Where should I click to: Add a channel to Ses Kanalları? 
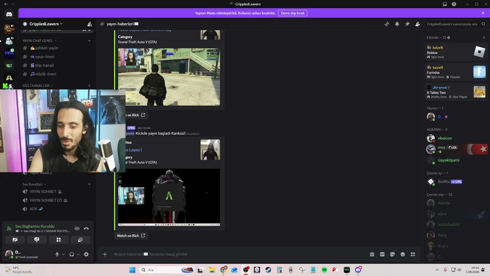[x=89, y=184]
